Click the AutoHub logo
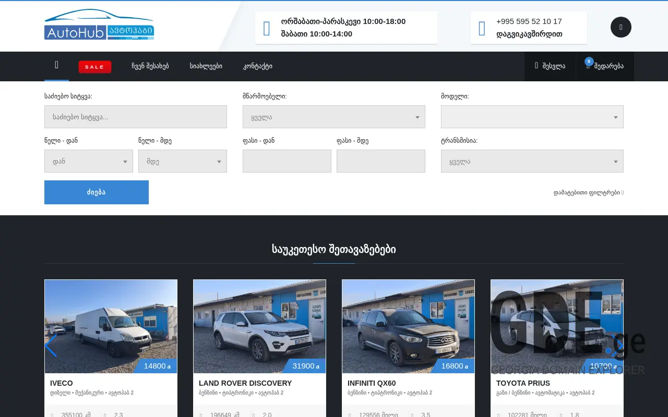668x417 pixels. click(x=99, y=24)
